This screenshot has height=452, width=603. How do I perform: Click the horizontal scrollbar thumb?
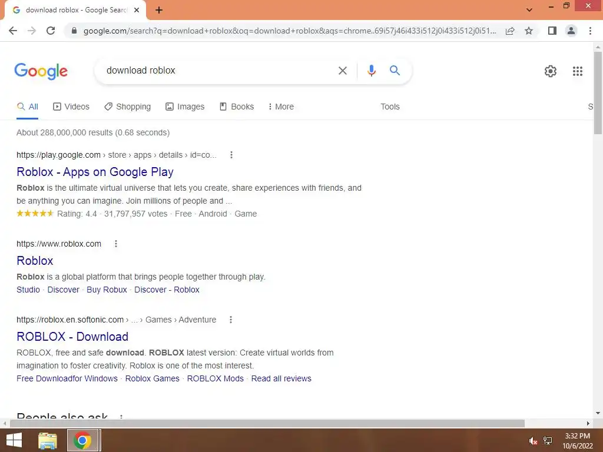pyautogui.click(x=267, y=423)
